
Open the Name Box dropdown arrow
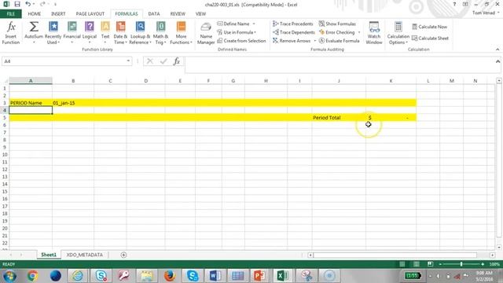point(128,61)
